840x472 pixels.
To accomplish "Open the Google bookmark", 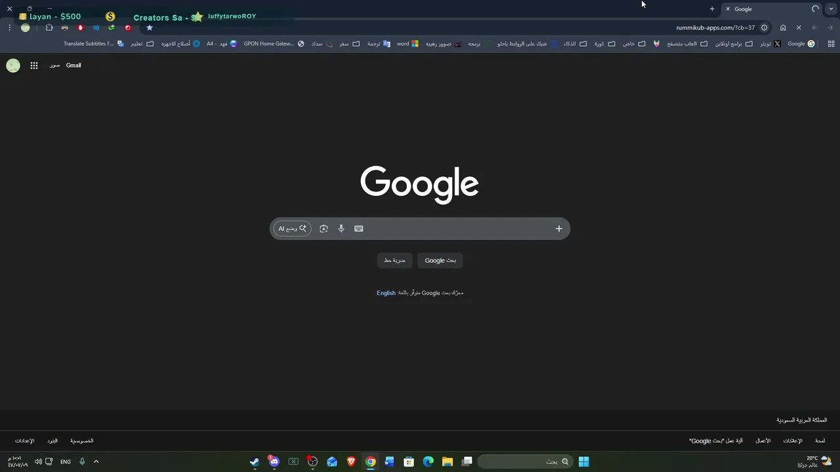I will coord(801,44).
